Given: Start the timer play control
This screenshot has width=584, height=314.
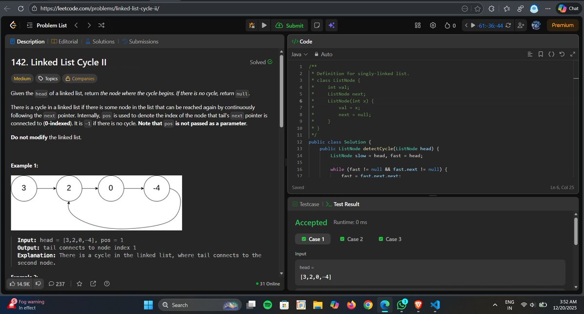Looking at the screenshot, I should click(x=473, y=25).
